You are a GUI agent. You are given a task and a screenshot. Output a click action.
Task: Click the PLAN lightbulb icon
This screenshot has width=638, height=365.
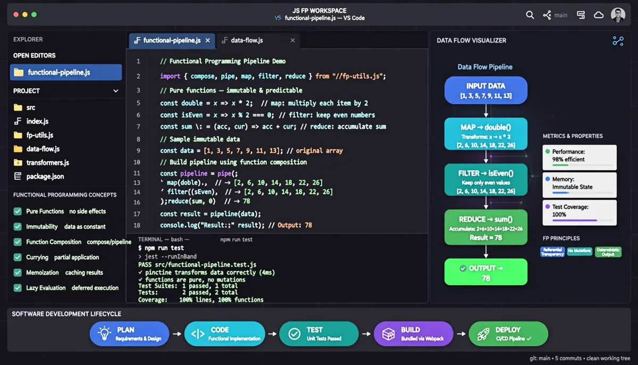click(105, 334)
